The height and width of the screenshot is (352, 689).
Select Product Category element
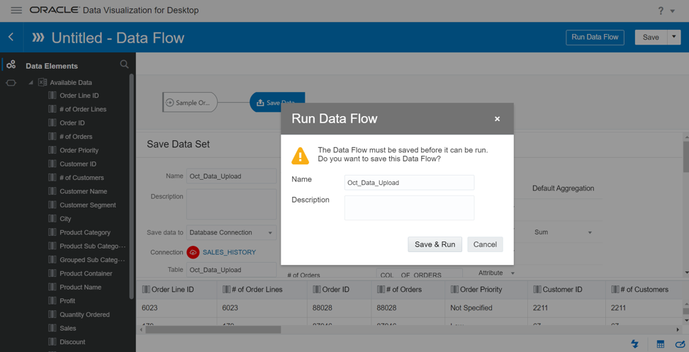[85, 232]
